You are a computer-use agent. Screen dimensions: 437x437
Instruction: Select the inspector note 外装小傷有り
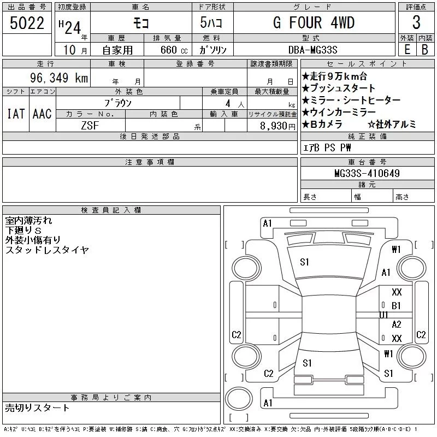coord(33,240)
